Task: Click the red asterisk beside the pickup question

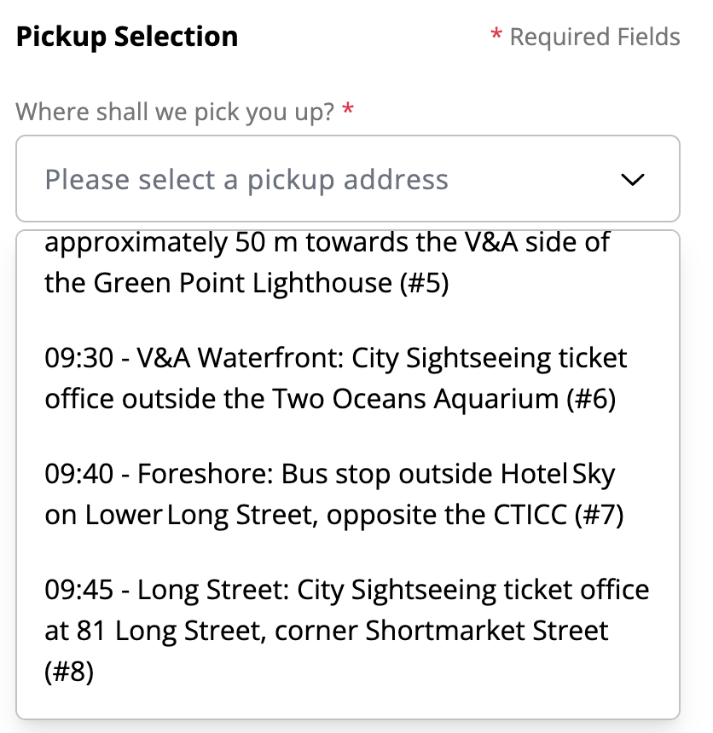Action: click(347, 111)
